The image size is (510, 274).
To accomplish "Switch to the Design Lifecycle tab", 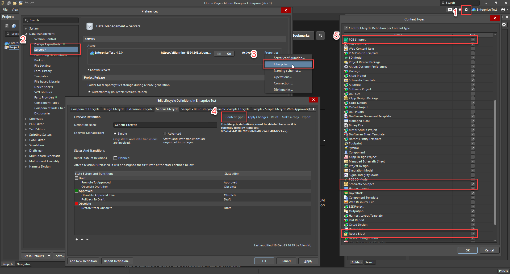I will point(113,109).
